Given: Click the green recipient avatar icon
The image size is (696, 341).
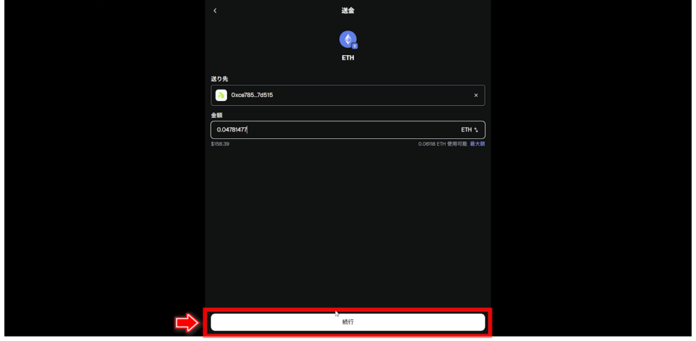Looking at the screenshot, I should (221, 95).
